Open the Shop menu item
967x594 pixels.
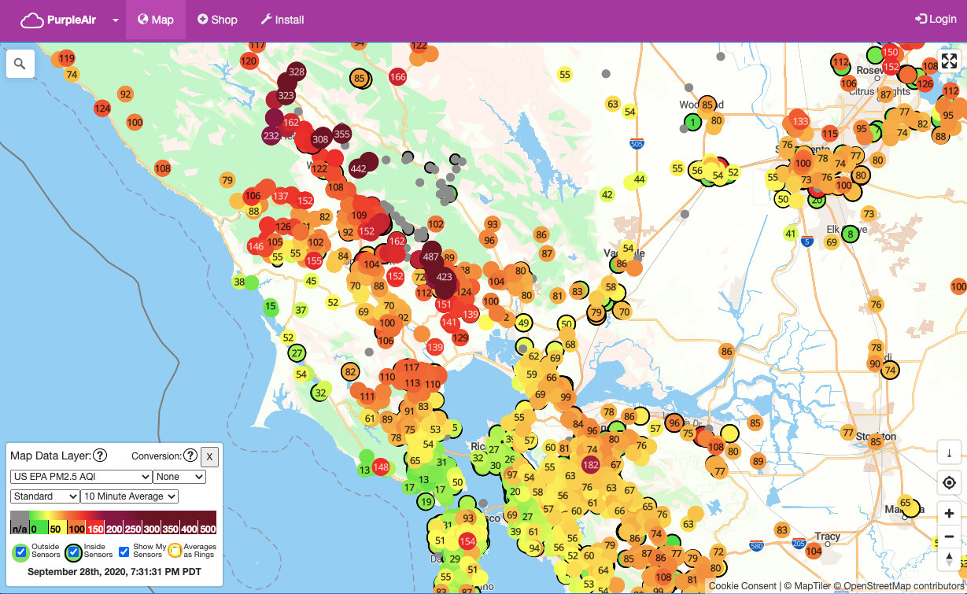coord(217,20)
